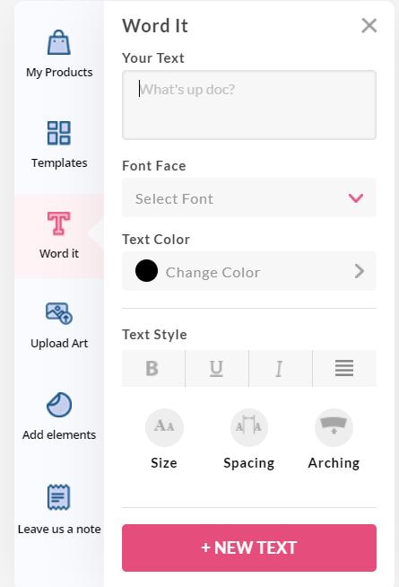The width and height of the screenshot is (399, 587).
Task: Toggle italic text style
Action: 281,368
